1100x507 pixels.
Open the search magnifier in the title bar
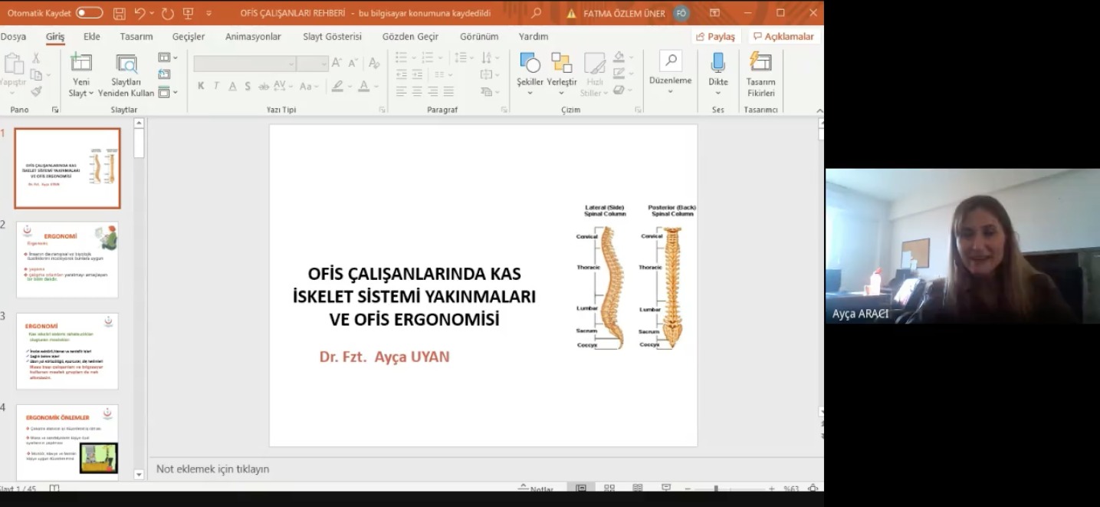click(x=536, y=13)
